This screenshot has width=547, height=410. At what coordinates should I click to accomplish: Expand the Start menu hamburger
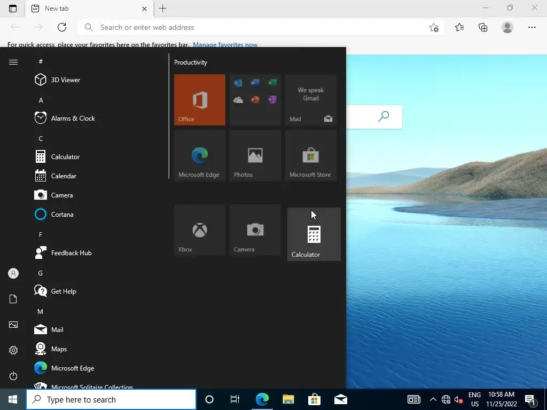coord(13,62)
